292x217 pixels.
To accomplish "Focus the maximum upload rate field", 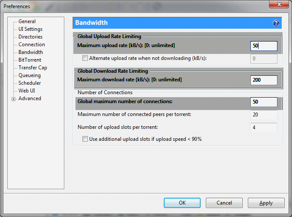I will click(264, 46).
